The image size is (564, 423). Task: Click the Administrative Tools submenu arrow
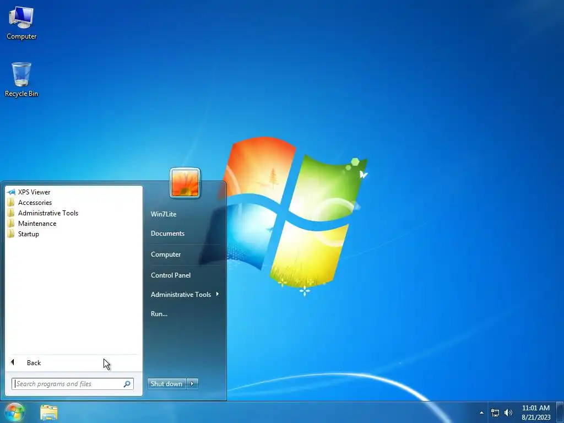(x=217, y=294)
